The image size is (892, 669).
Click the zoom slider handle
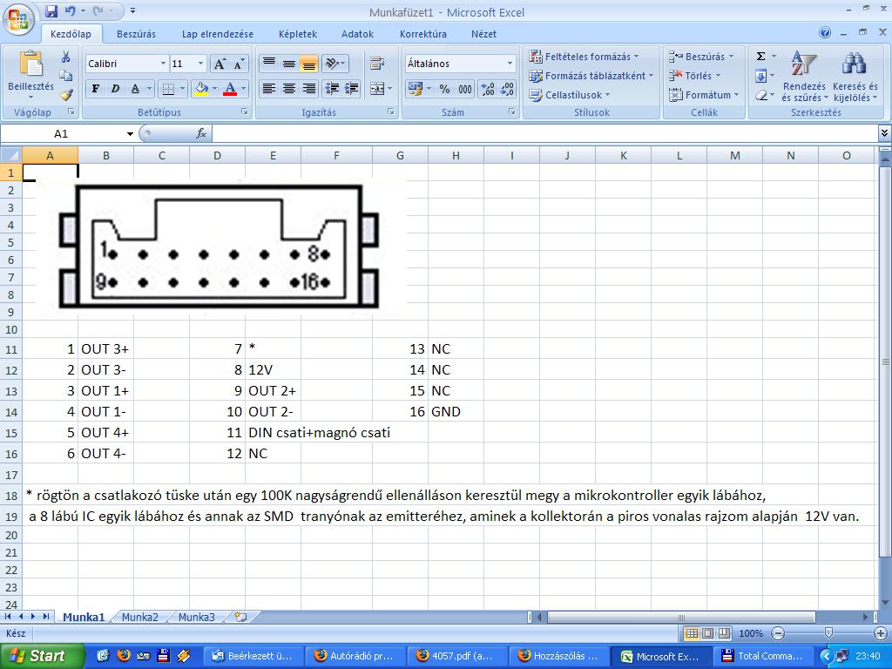tap(828, 633)
